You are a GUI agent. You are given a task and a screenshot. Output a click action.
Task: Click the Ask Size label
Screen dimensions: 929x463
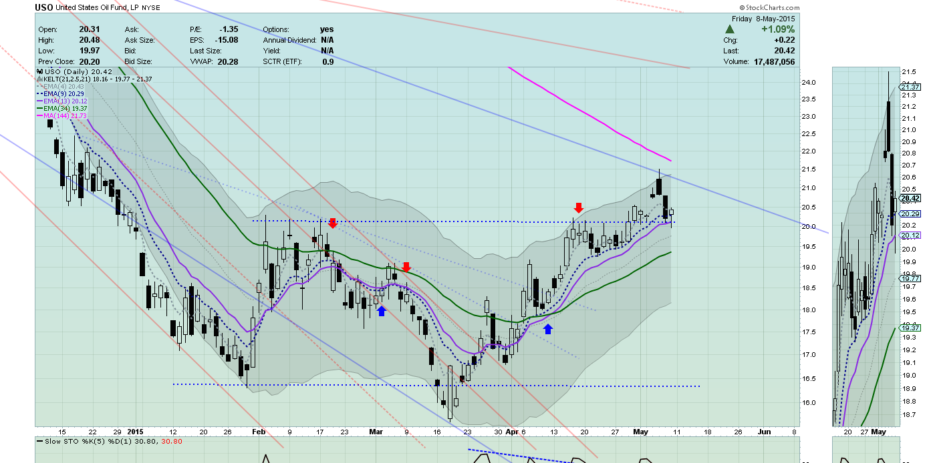pyautogui.click(x=139, y=40)
